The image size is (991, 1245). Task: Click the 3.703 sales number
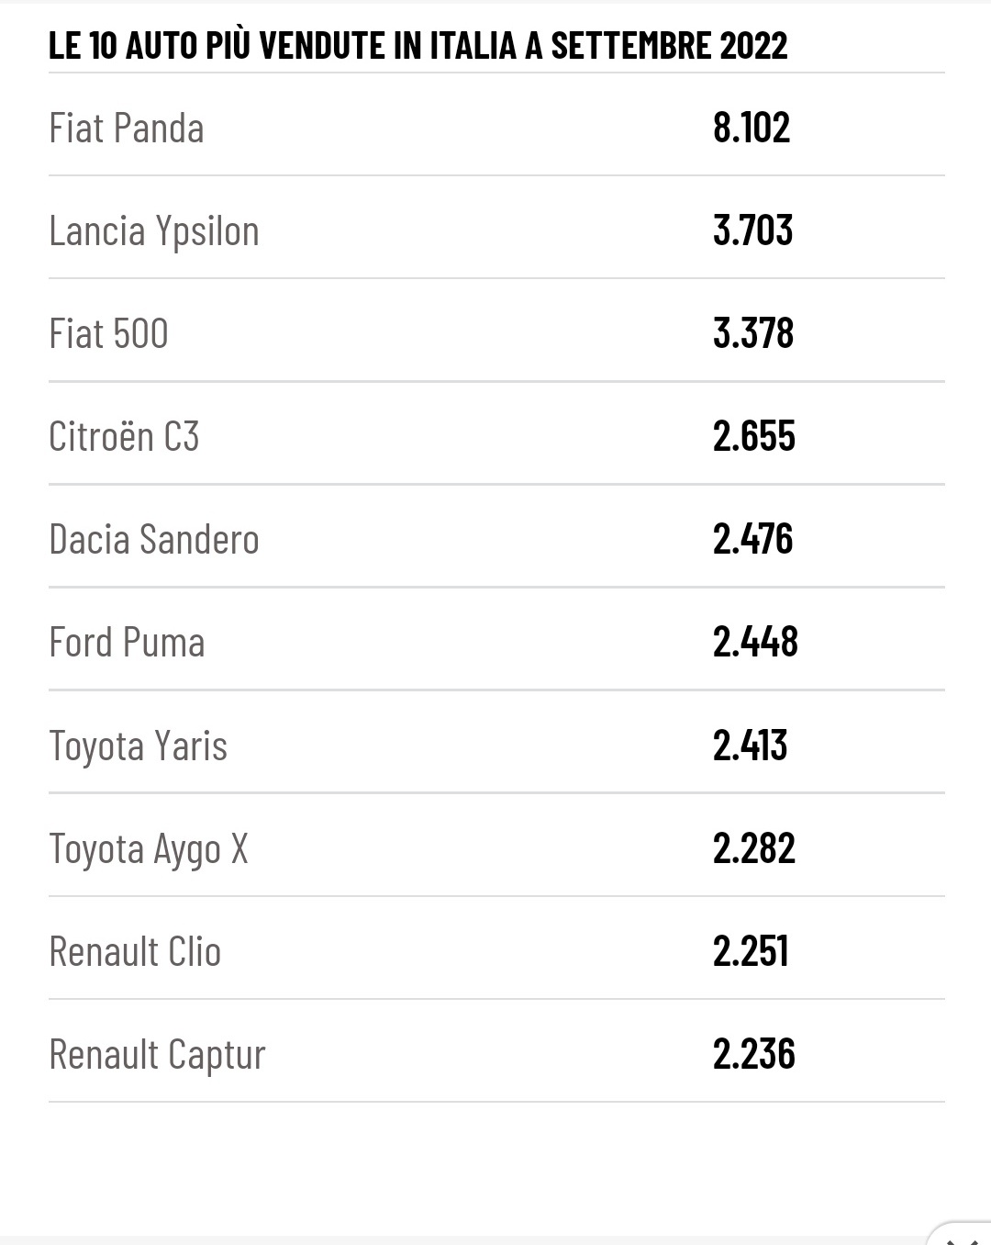752,230
